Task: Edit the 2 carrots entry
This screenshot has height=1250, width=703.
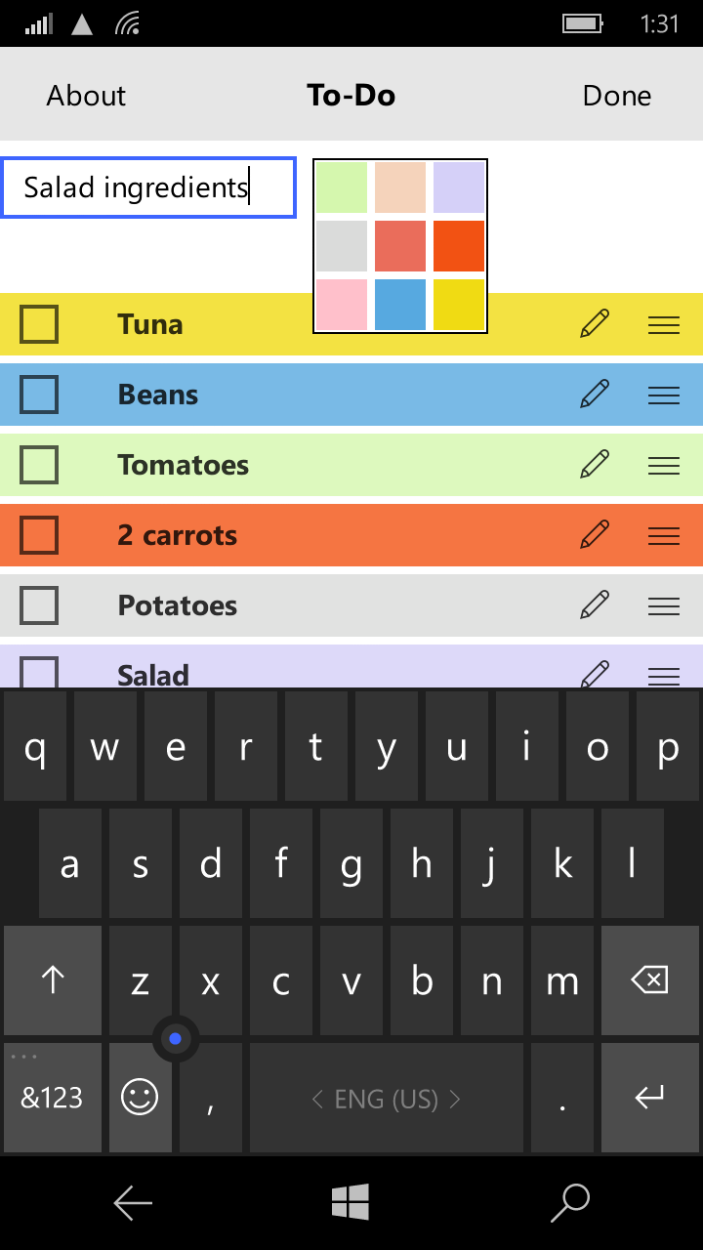Action: 595,534
